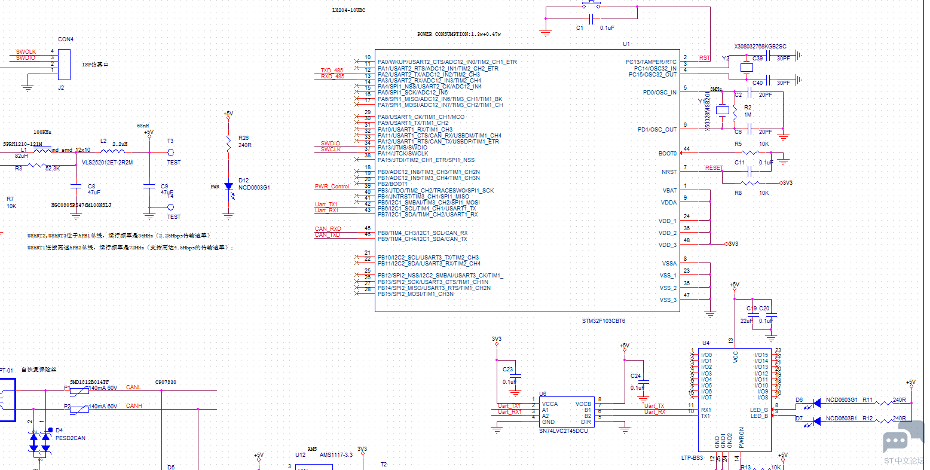Click the USART2,USART3 APB1 bus note
930x470 pixels.
click(x=119, y=236)
